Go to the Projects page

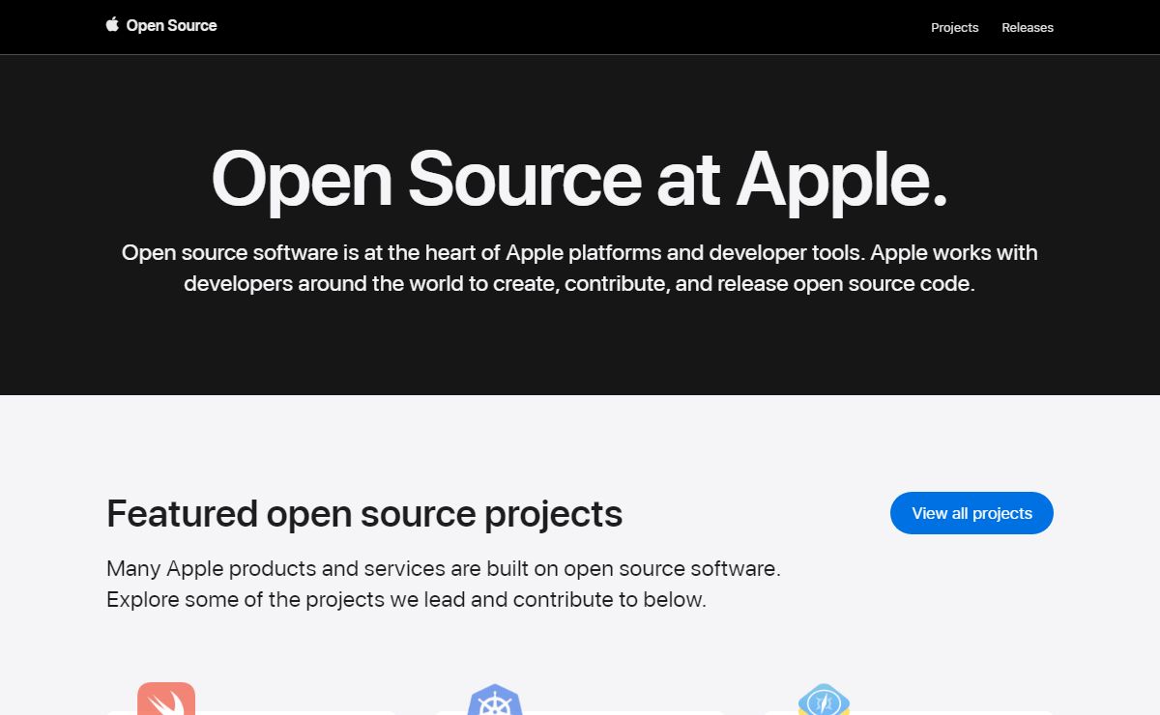coord(954,27)
